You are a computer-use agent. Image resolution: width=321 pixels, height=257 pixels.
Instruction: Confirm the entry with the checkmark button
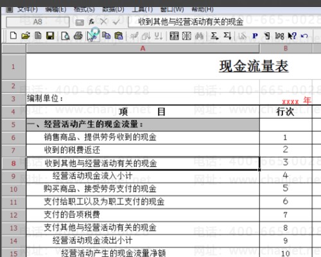pyautogui.click(x=116, y=21)
